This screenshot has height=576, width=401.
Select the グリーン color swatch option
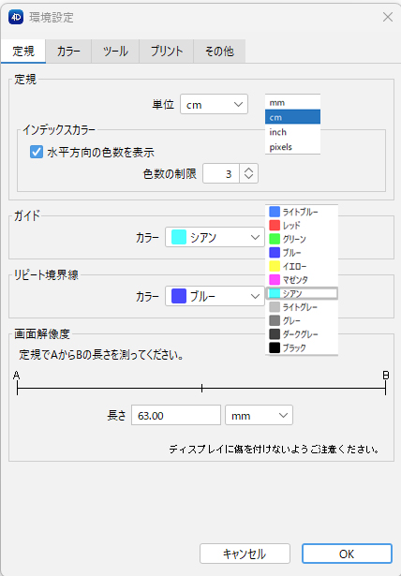pyautogui.click(x=302, y=239)
